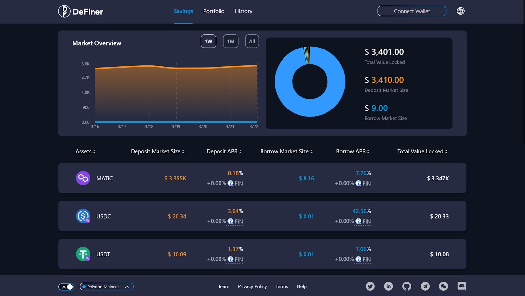Viewport: 525px width, 296px height.
Task: Sort table by Deposit Market Size
Action: pos(158,151)
